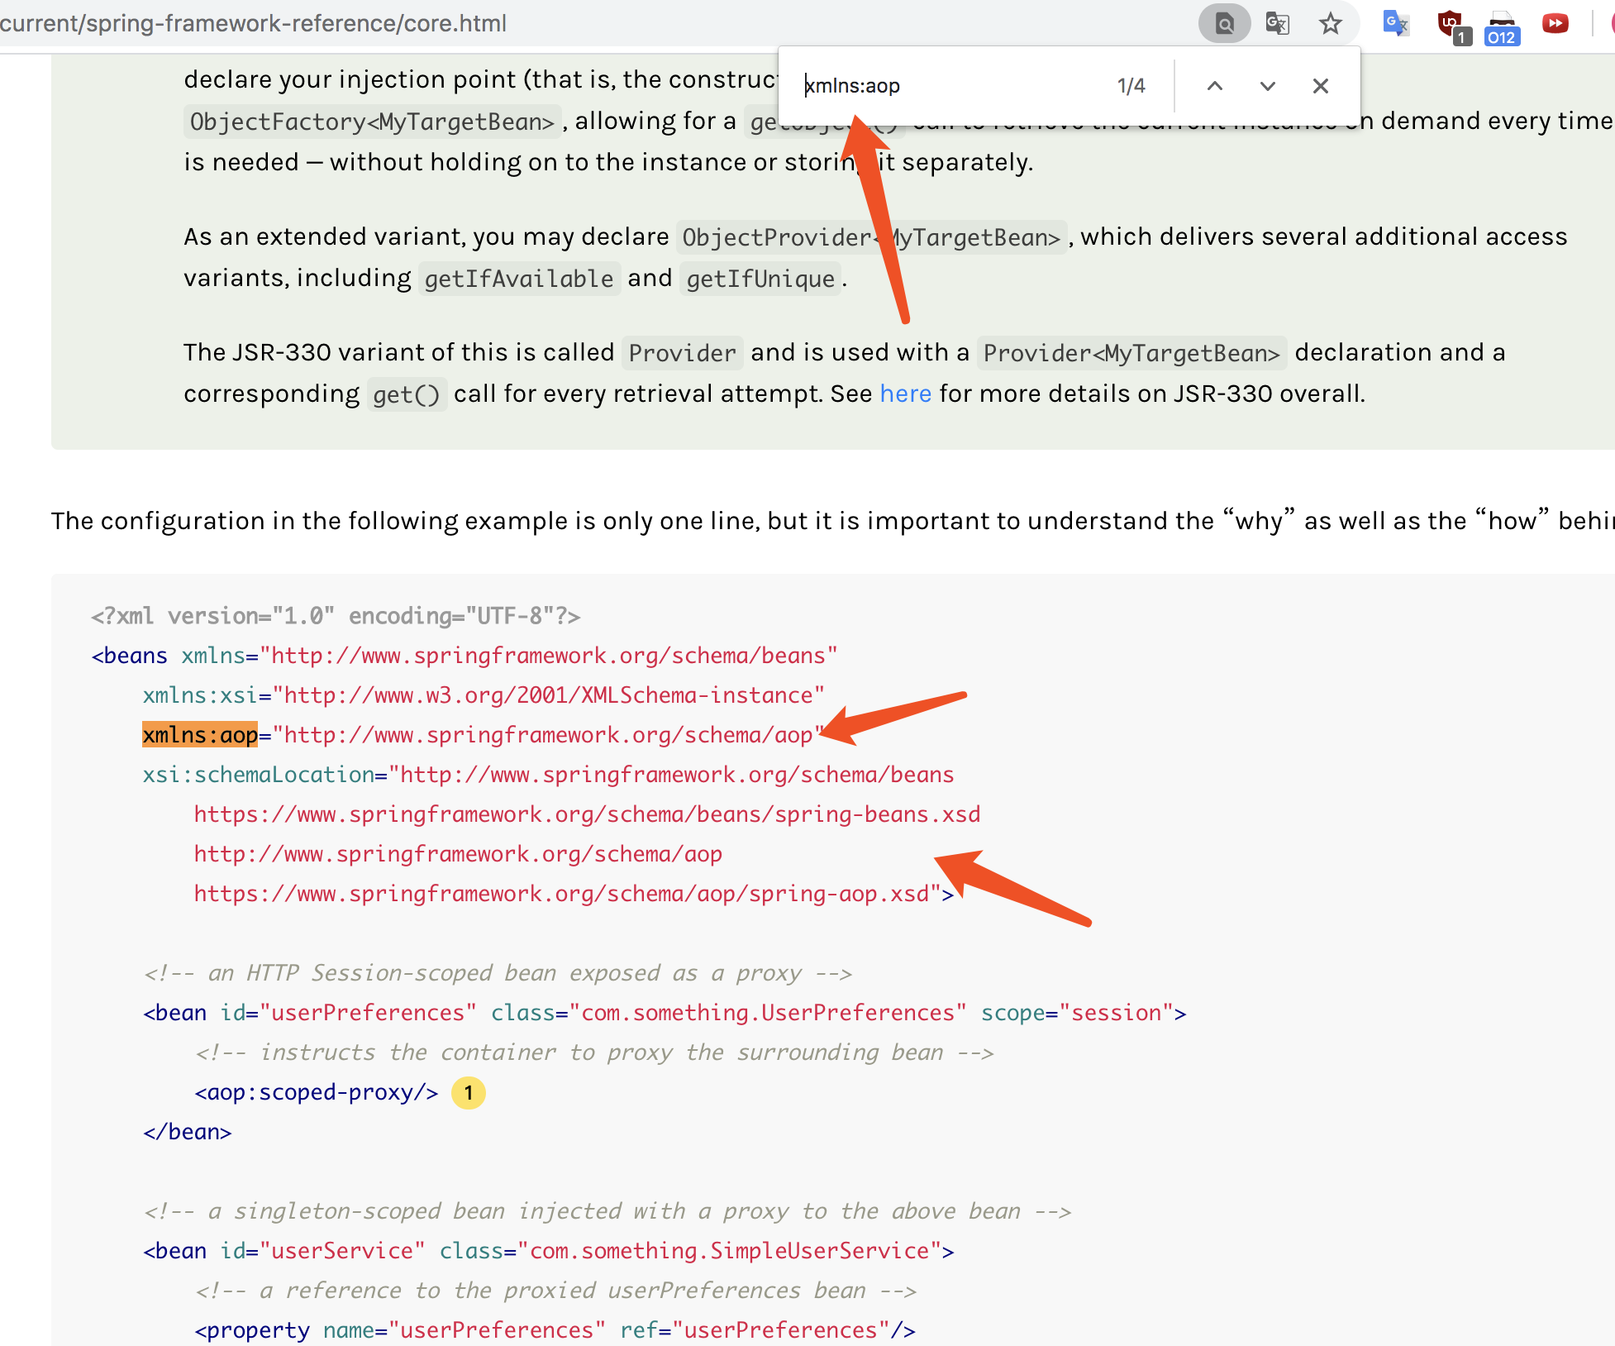Screen dimensions: 1615x1346
Task: Go to previous find match
Action: tap(1214, 86)
